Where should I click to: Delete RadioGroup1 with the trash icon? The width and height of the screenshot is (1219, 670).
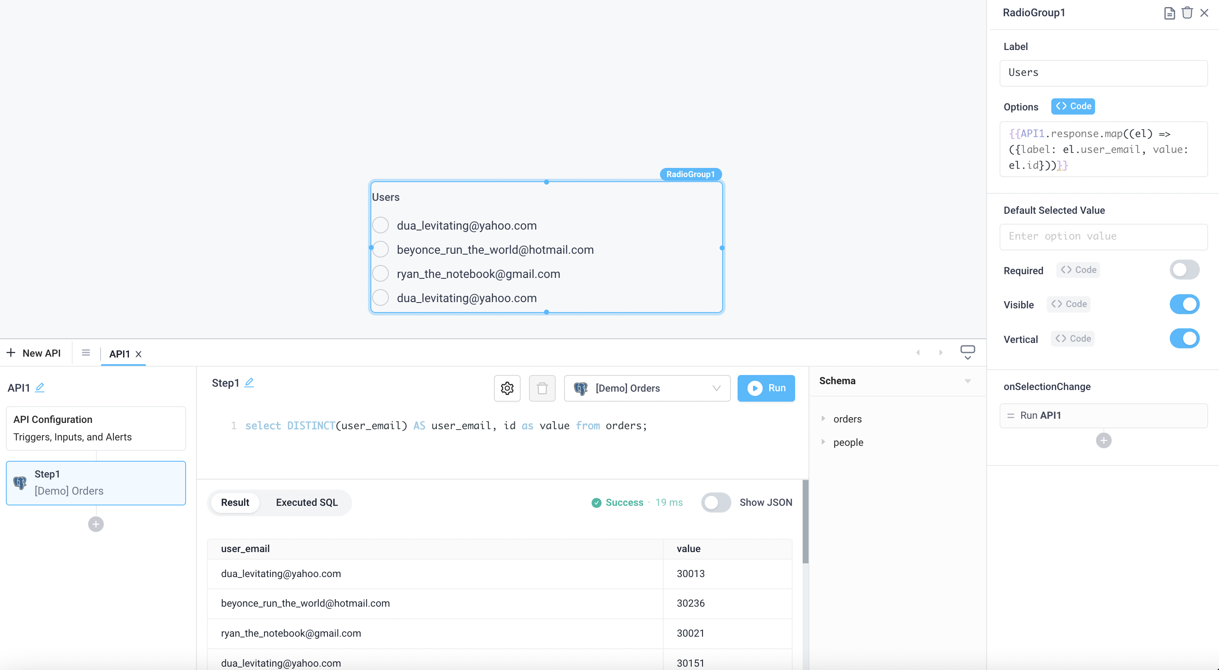pos(1187,13)
